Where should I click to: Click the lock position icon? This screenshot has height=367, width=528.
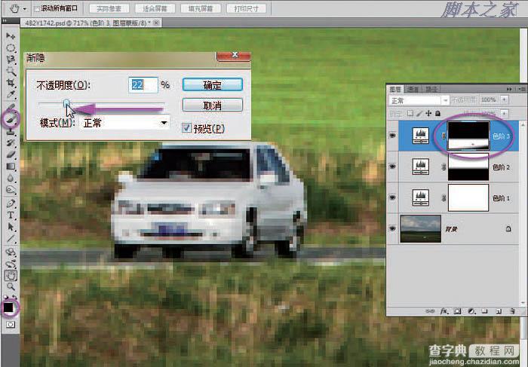[x=428, y=113]
